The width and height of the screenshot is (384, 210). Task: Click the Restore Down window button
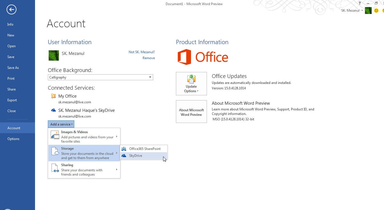point(376,3)
